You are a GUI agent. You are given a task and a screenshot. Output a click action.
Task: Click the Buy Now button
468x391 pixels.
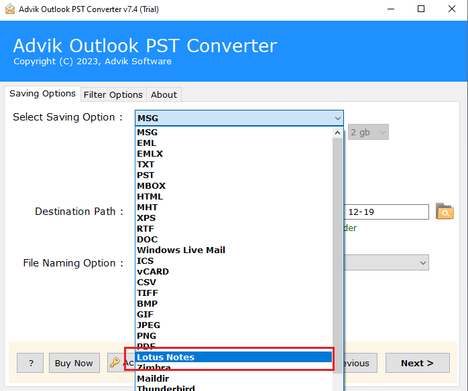(74, 363)
